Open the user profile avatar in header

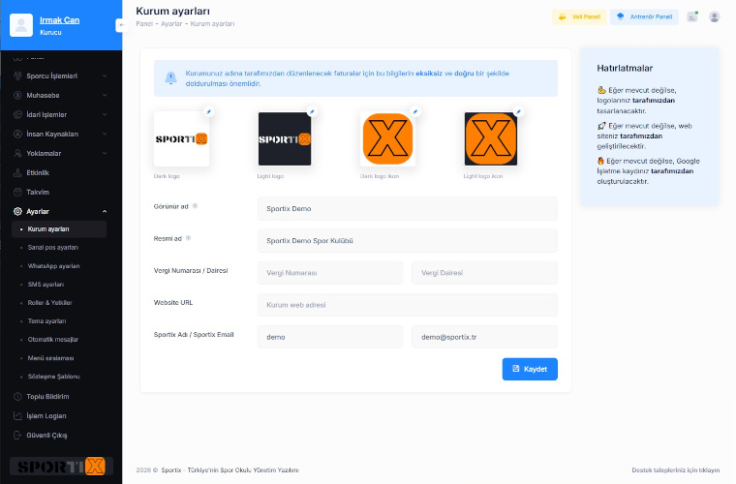pos(715,16)
